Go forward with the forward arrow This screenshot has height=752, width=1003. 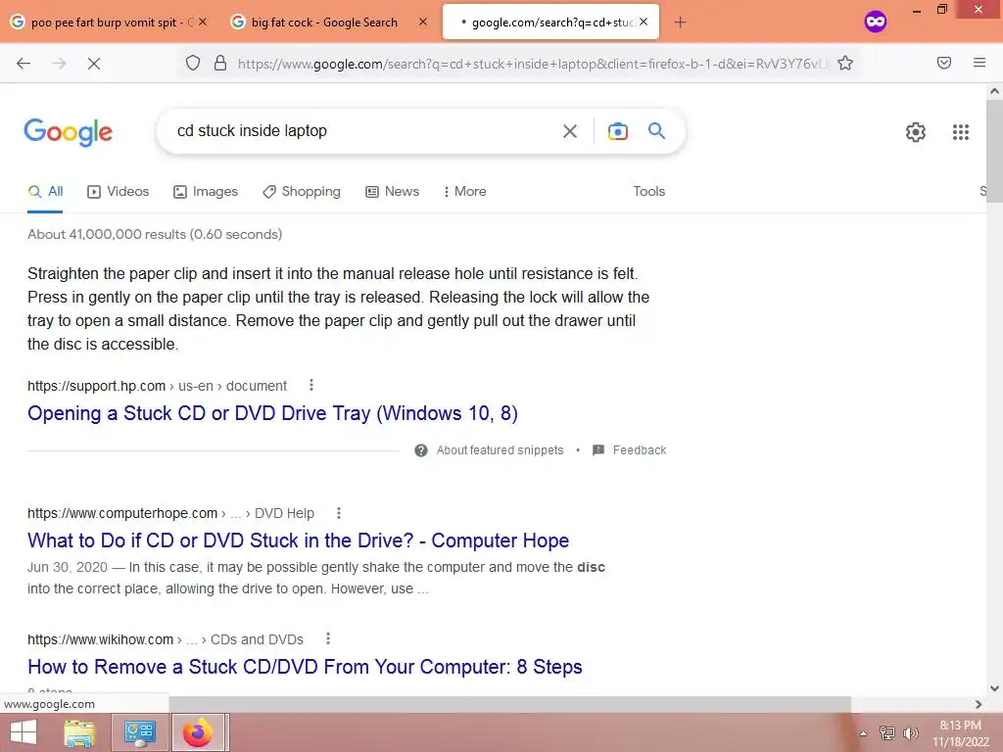point(59,64)
